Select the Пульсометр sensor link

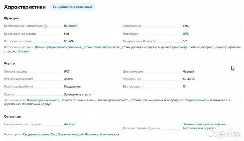tap(179, 47)
